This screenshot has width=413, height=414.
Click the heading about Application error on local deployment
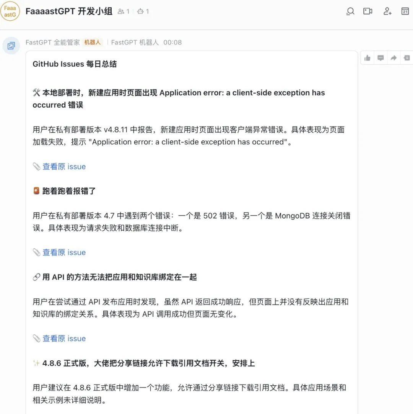[x=179, y=99]
